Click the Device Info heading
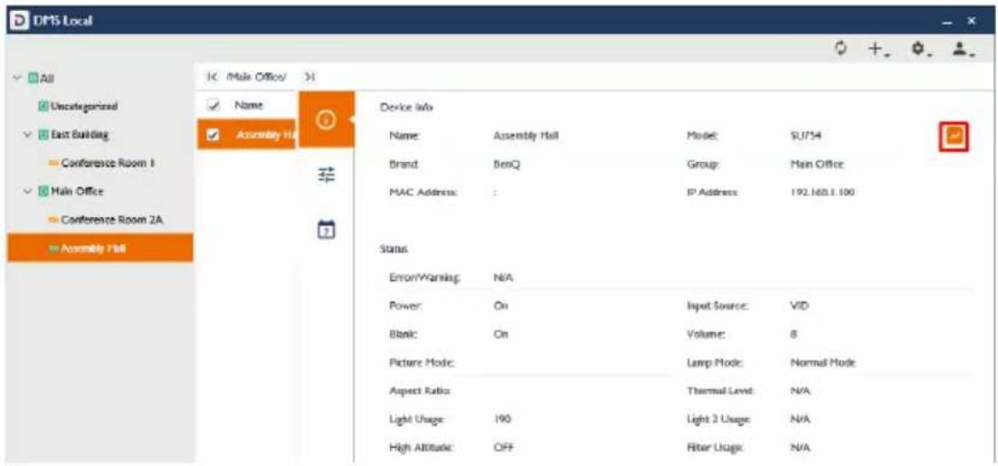 click(x=405, y=107)
